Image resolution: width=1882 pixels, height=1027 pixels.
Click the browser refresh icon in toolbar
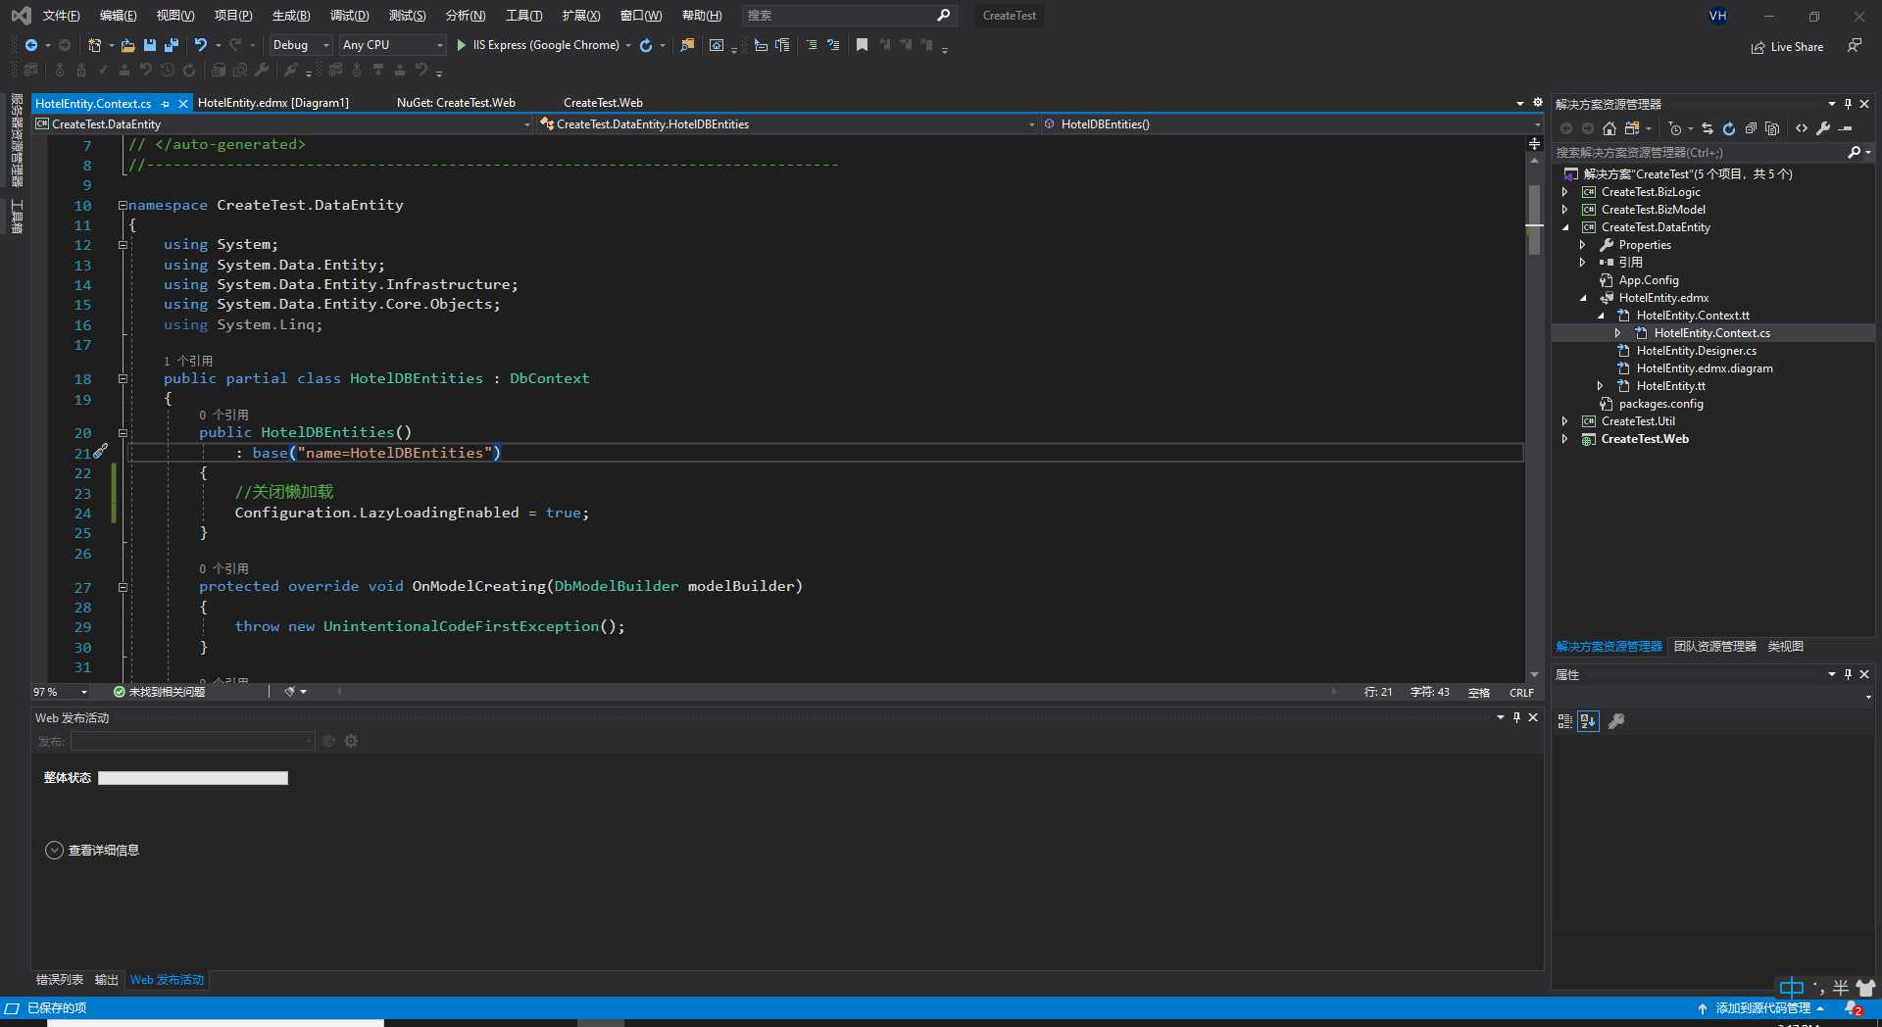(646, 45)
